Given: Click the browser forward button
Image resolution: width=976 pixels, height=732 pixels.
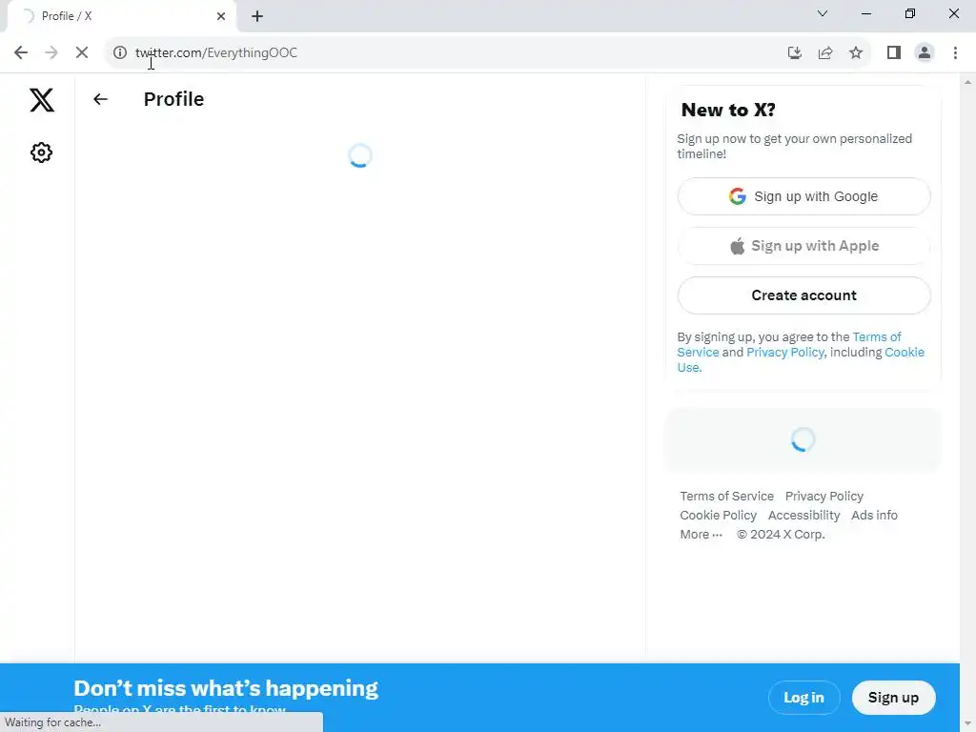Looking at the screenshot, I should point(51,53).
